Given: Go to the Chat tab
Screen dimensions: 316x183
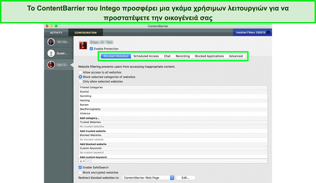Looking at the screenshot, I should 167,56.
